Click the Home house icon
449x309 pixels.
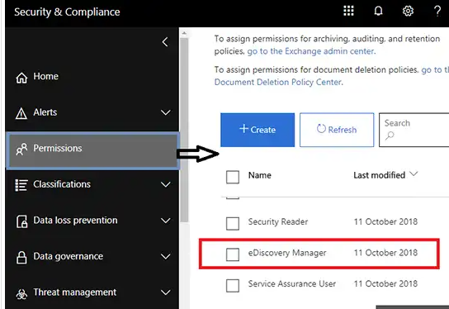tap(21, 78)
